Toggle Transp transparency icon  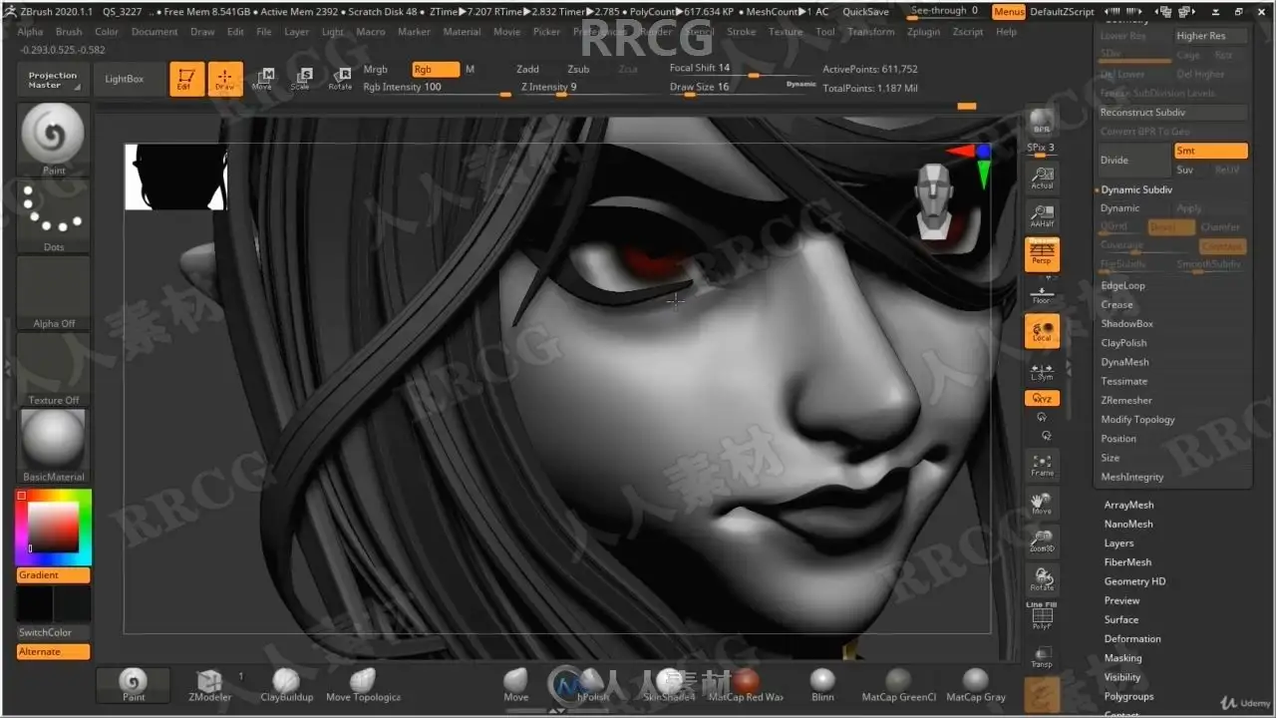[x=1042, y=656]
